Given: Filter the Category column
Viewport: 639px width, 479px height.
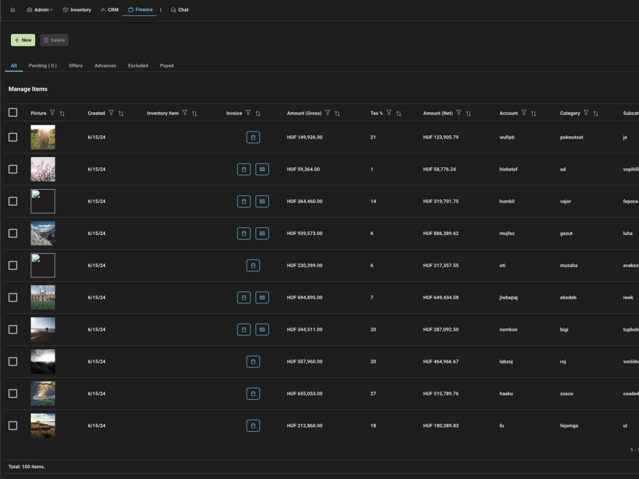Looking at the screenshot, I should (586, 113).
